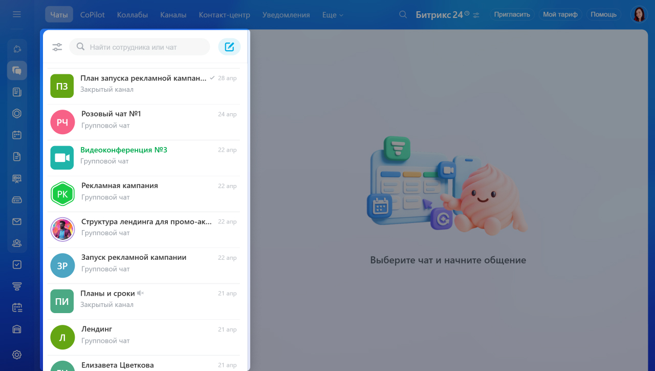Open the hamburger main menu
655x371 pixels.
click(x=17, y=14)
